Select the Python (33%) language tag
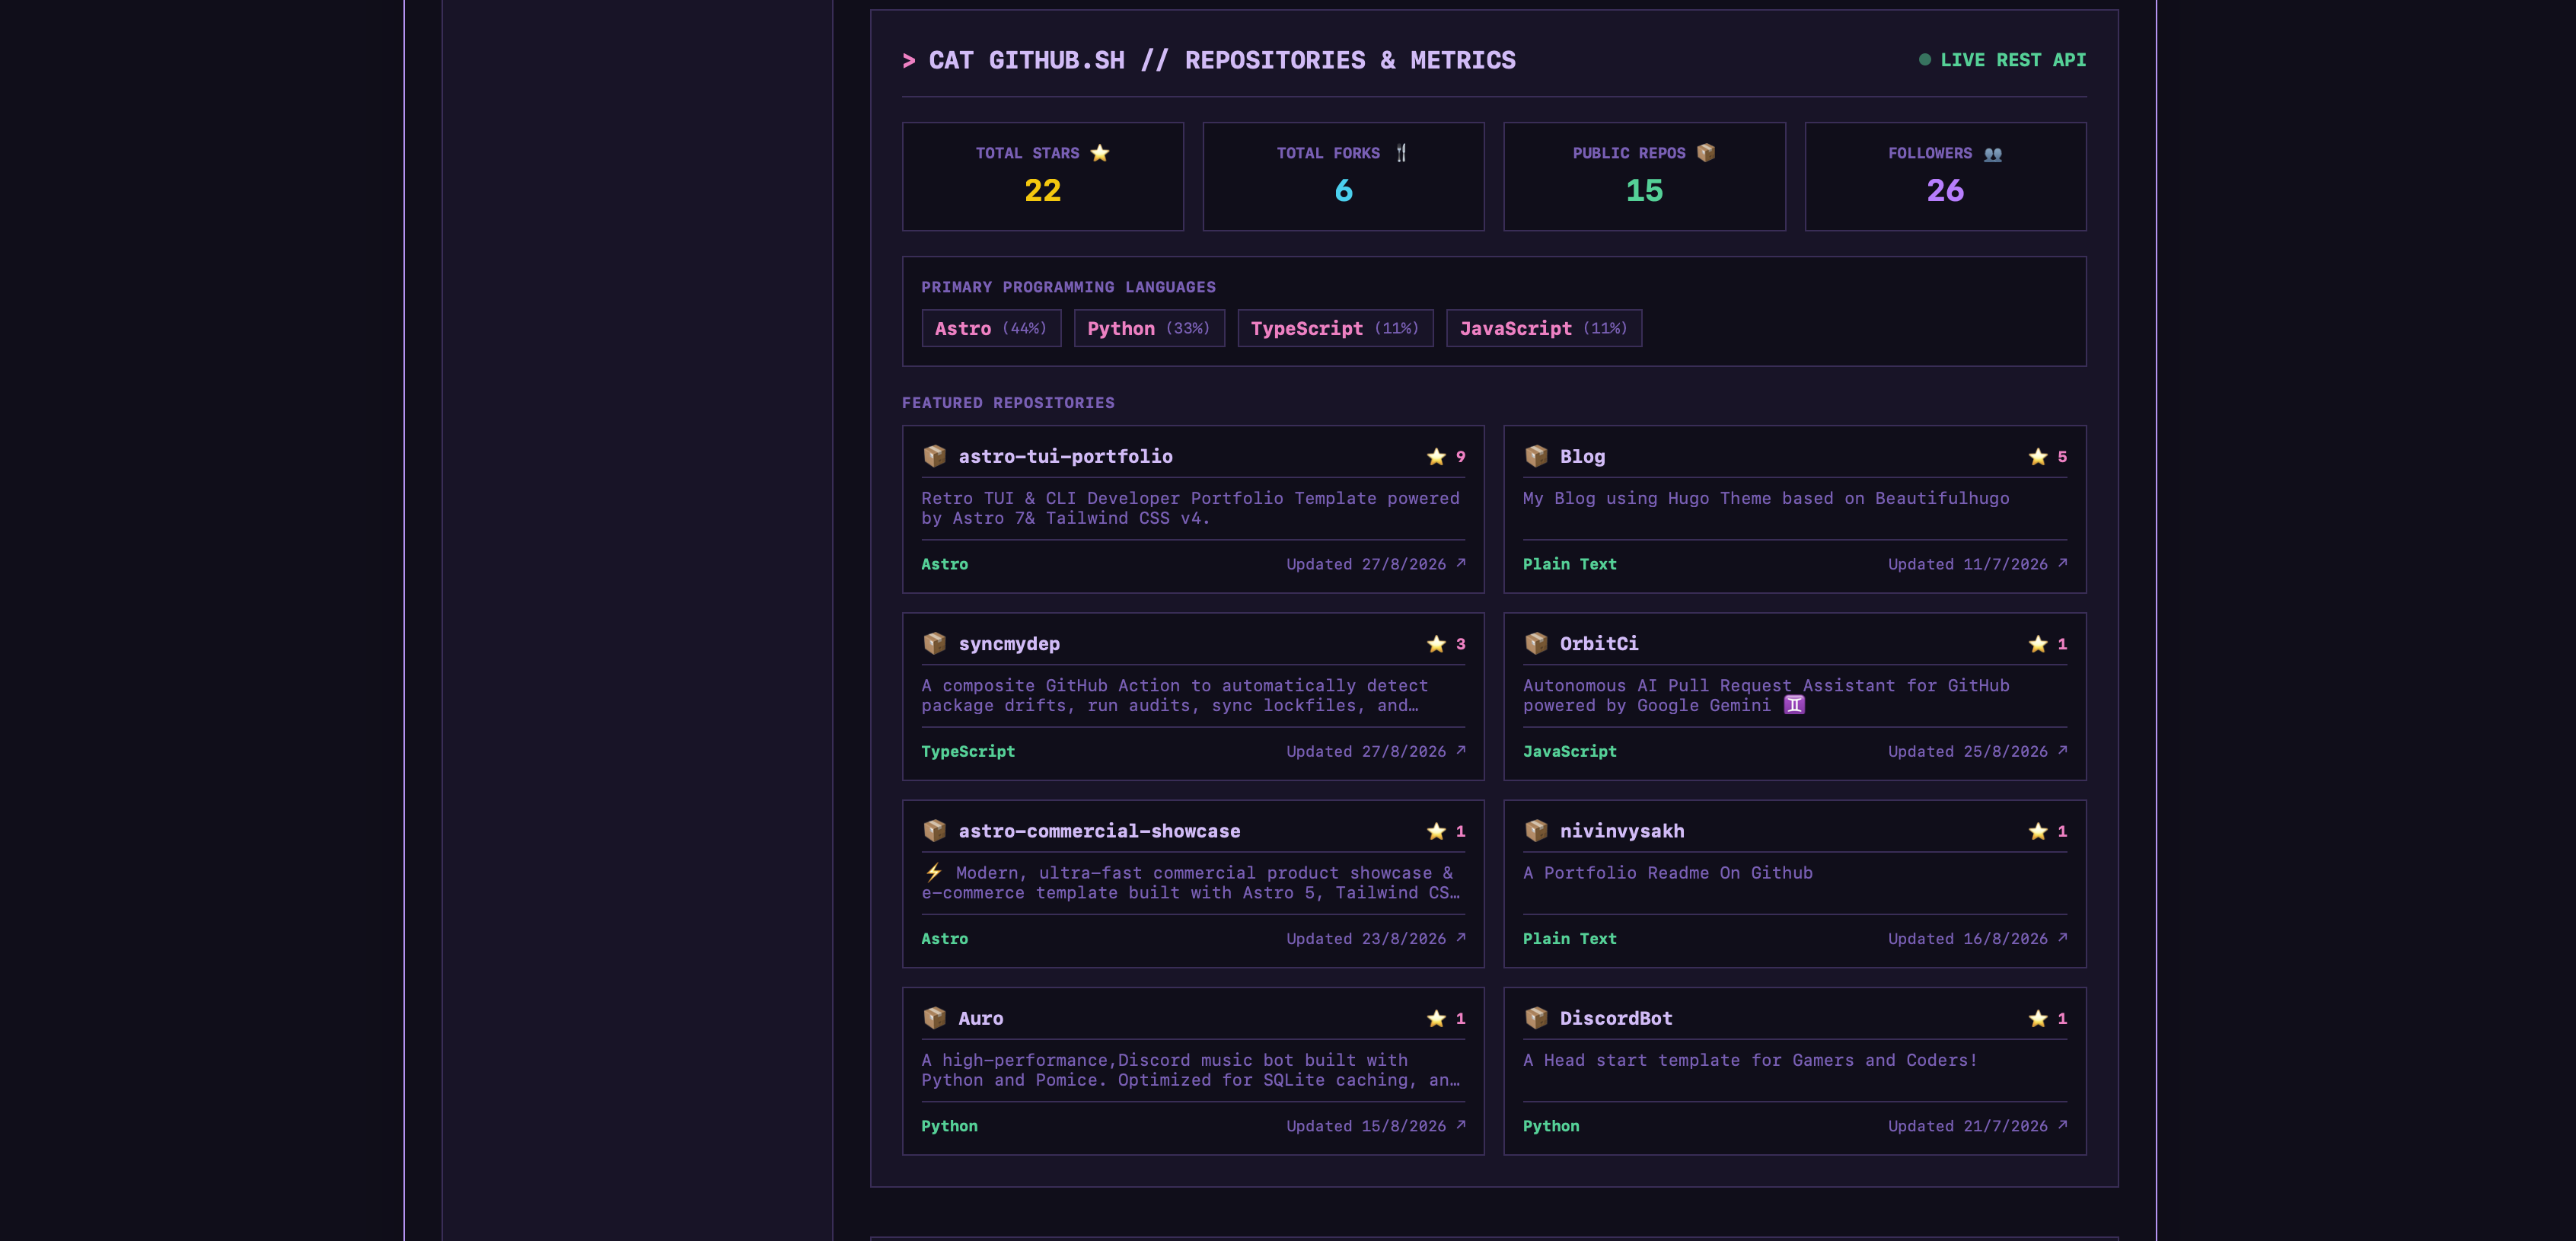2576x1241 pixels. (1149, 328)
